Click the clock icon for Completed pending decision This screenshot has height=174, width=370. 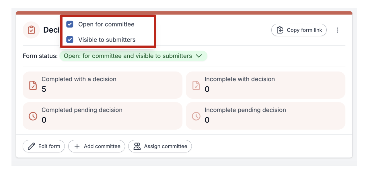(33, 116)
